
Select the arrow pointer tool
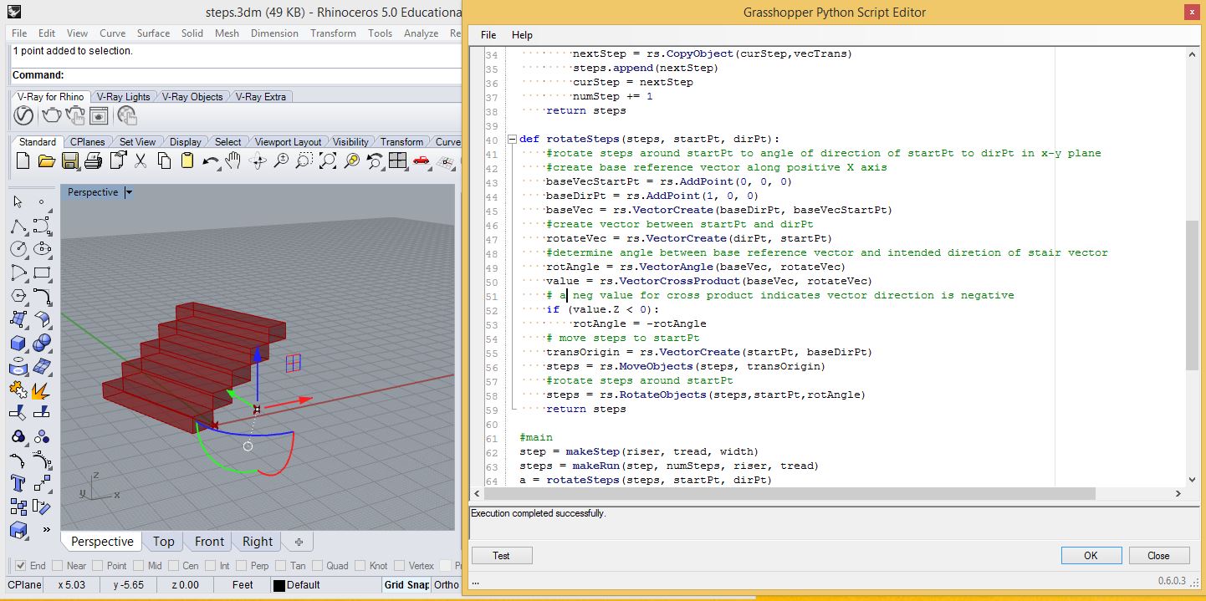[18, 202]
